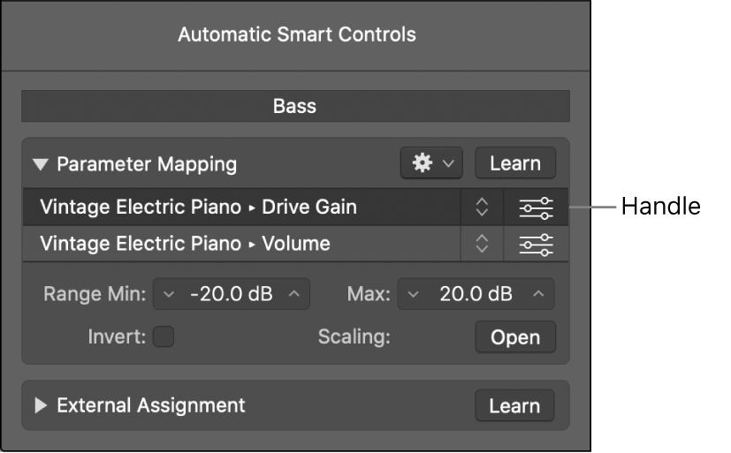Click the Bass control name field
This screenshot has width=731, height=453.
point(295,106)
